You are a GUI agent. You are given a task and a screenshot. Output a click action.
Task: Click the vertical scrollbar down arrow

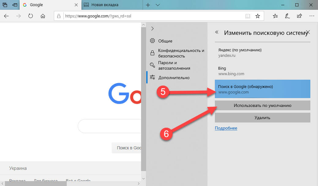(144, 178)
